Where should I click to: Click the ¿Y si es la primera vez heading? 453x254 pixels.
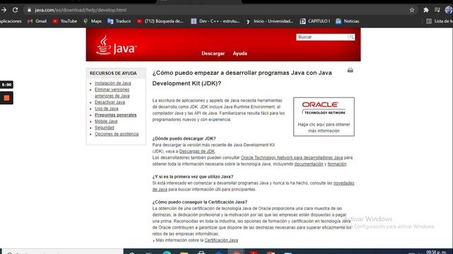click(193, 176)
